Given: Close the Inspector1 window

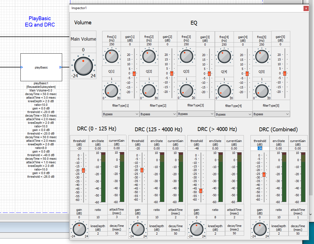Looking at the screenshot, I should pos(306,8).
